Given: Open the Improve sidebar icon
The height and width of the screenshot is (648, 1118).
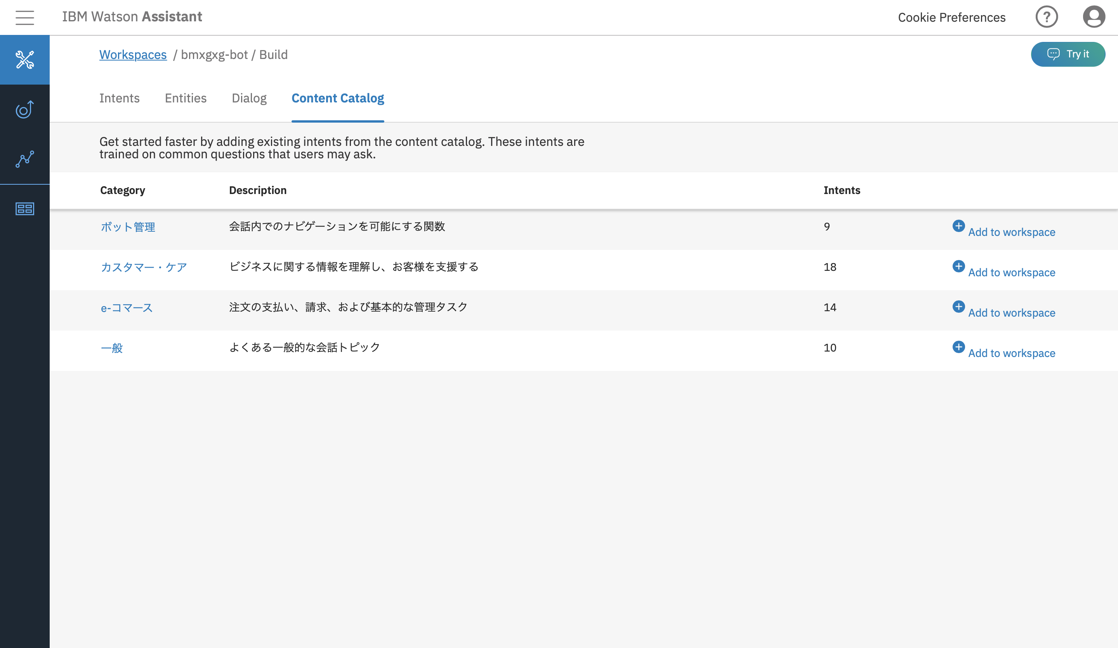Looking at the screenshot, I should point(25,109).
